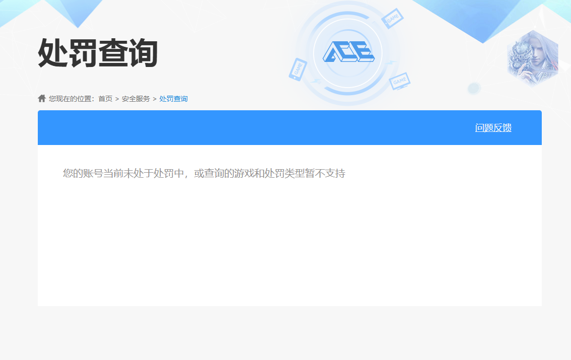Click the arrow separator after 安全服务
The image size is (571, 360).
[x=155, y=99]
